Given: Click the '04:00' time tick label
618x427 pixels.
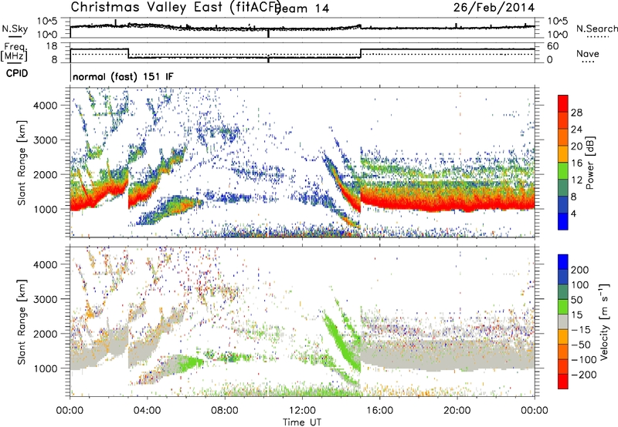Looking at the screenshot, I should coord(147,411).
